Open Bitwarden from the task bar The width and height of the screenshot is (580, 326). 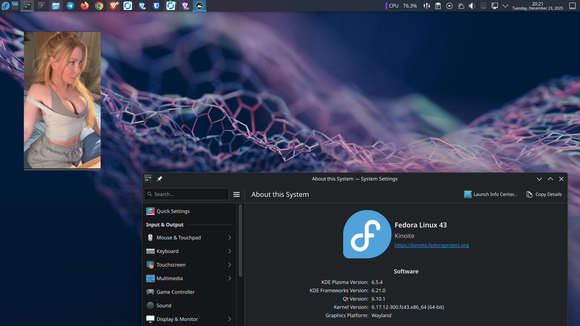(156, 5)
